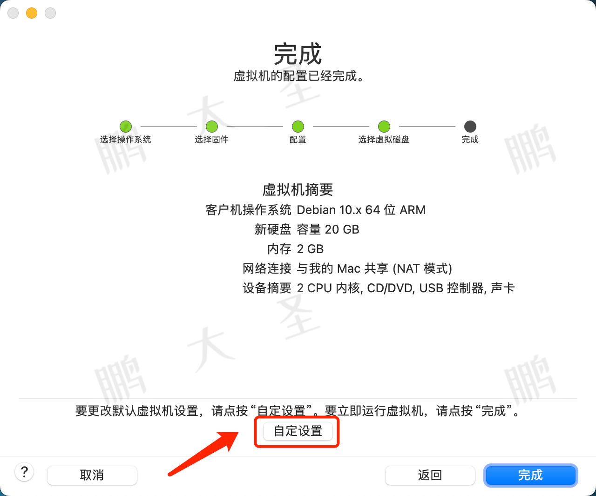Click the dark 完成 step indicator dot

coord(470,126)
